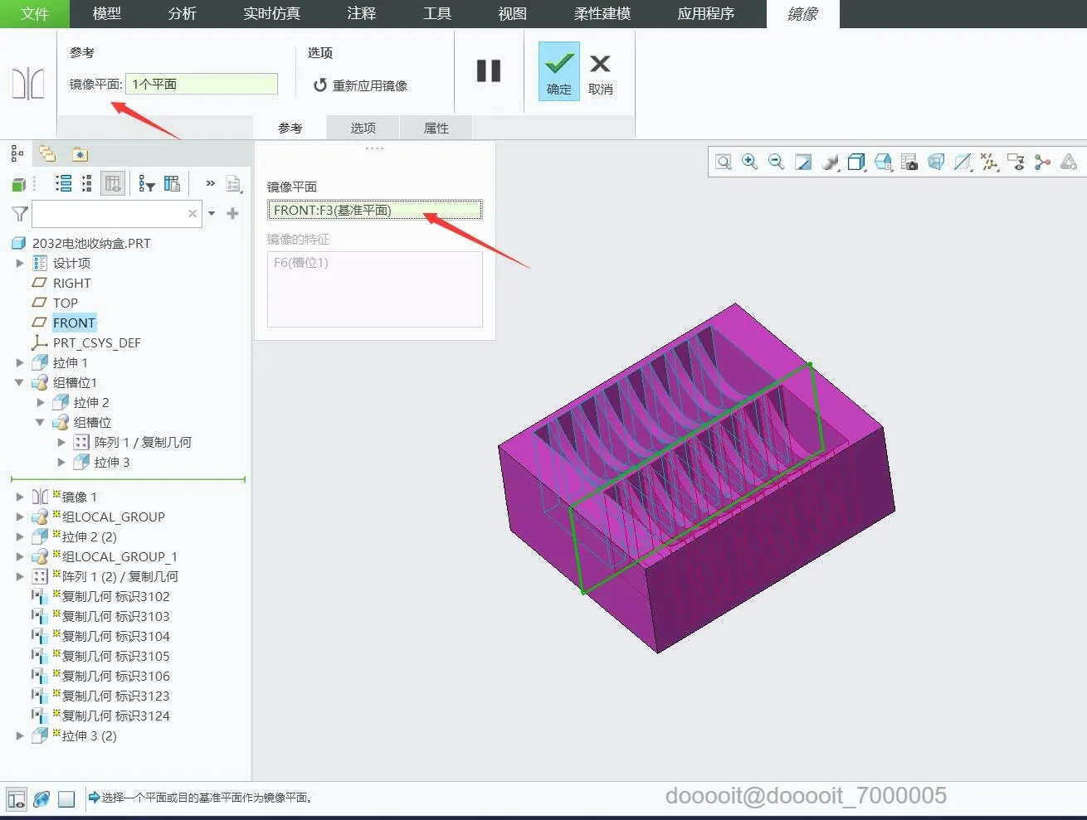This screenshot has height=820, width=1087.
Task: Click F6(槽位1) in mirrored features list
Action: 301,263
